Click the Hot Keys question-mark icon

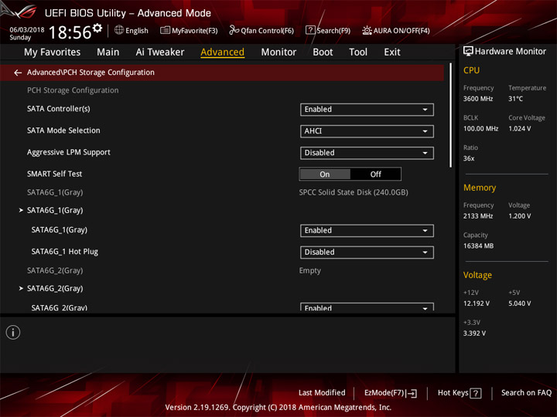coord(476,393)
